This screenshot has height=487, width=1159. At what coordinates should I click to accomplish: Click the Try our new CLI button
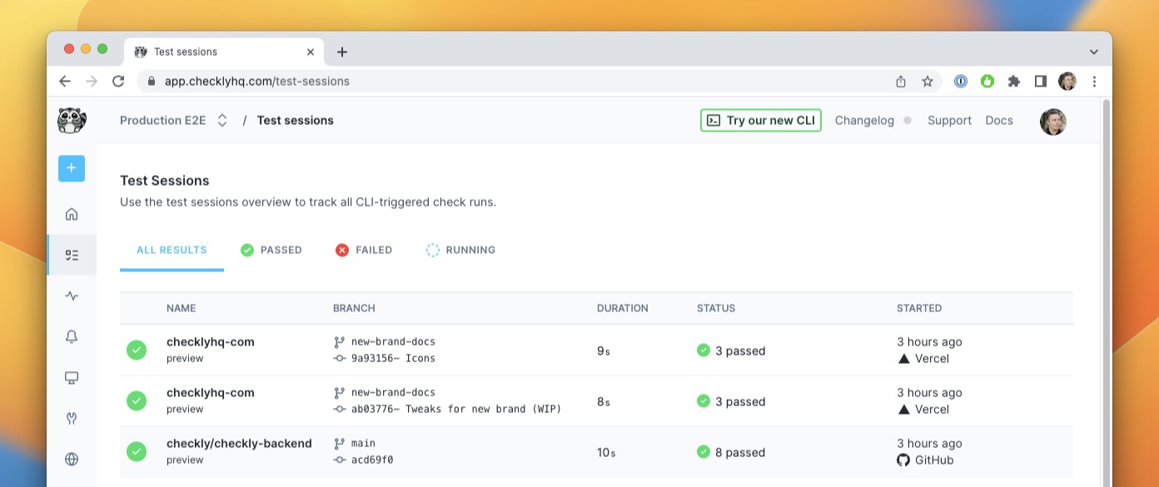[760, 121]
